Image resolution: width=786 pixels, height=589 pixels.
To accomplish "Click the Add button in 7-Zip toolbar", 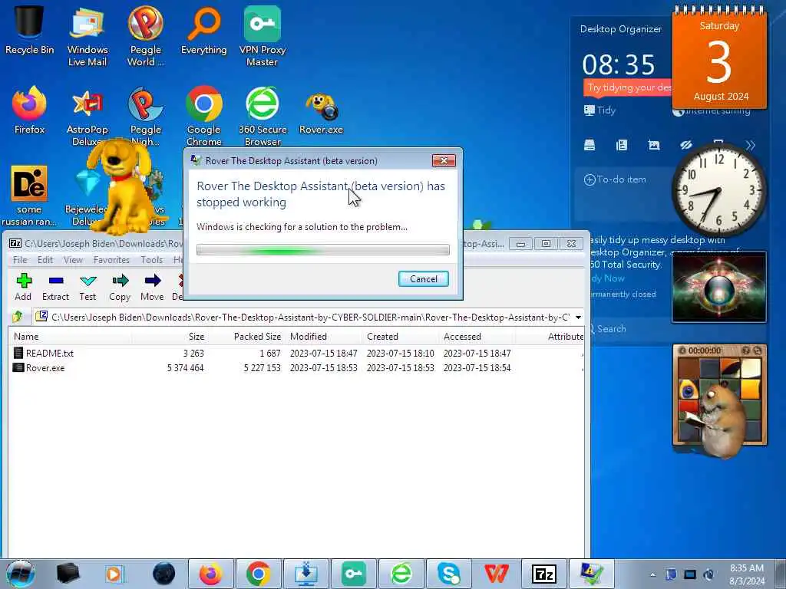I will 23,287.
